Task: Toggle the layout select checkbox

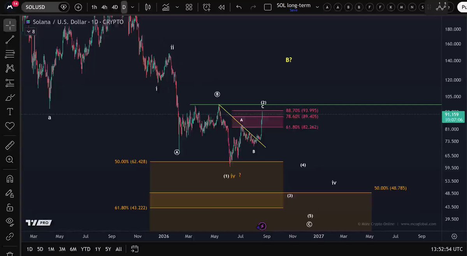Action: tap(268, 7)
